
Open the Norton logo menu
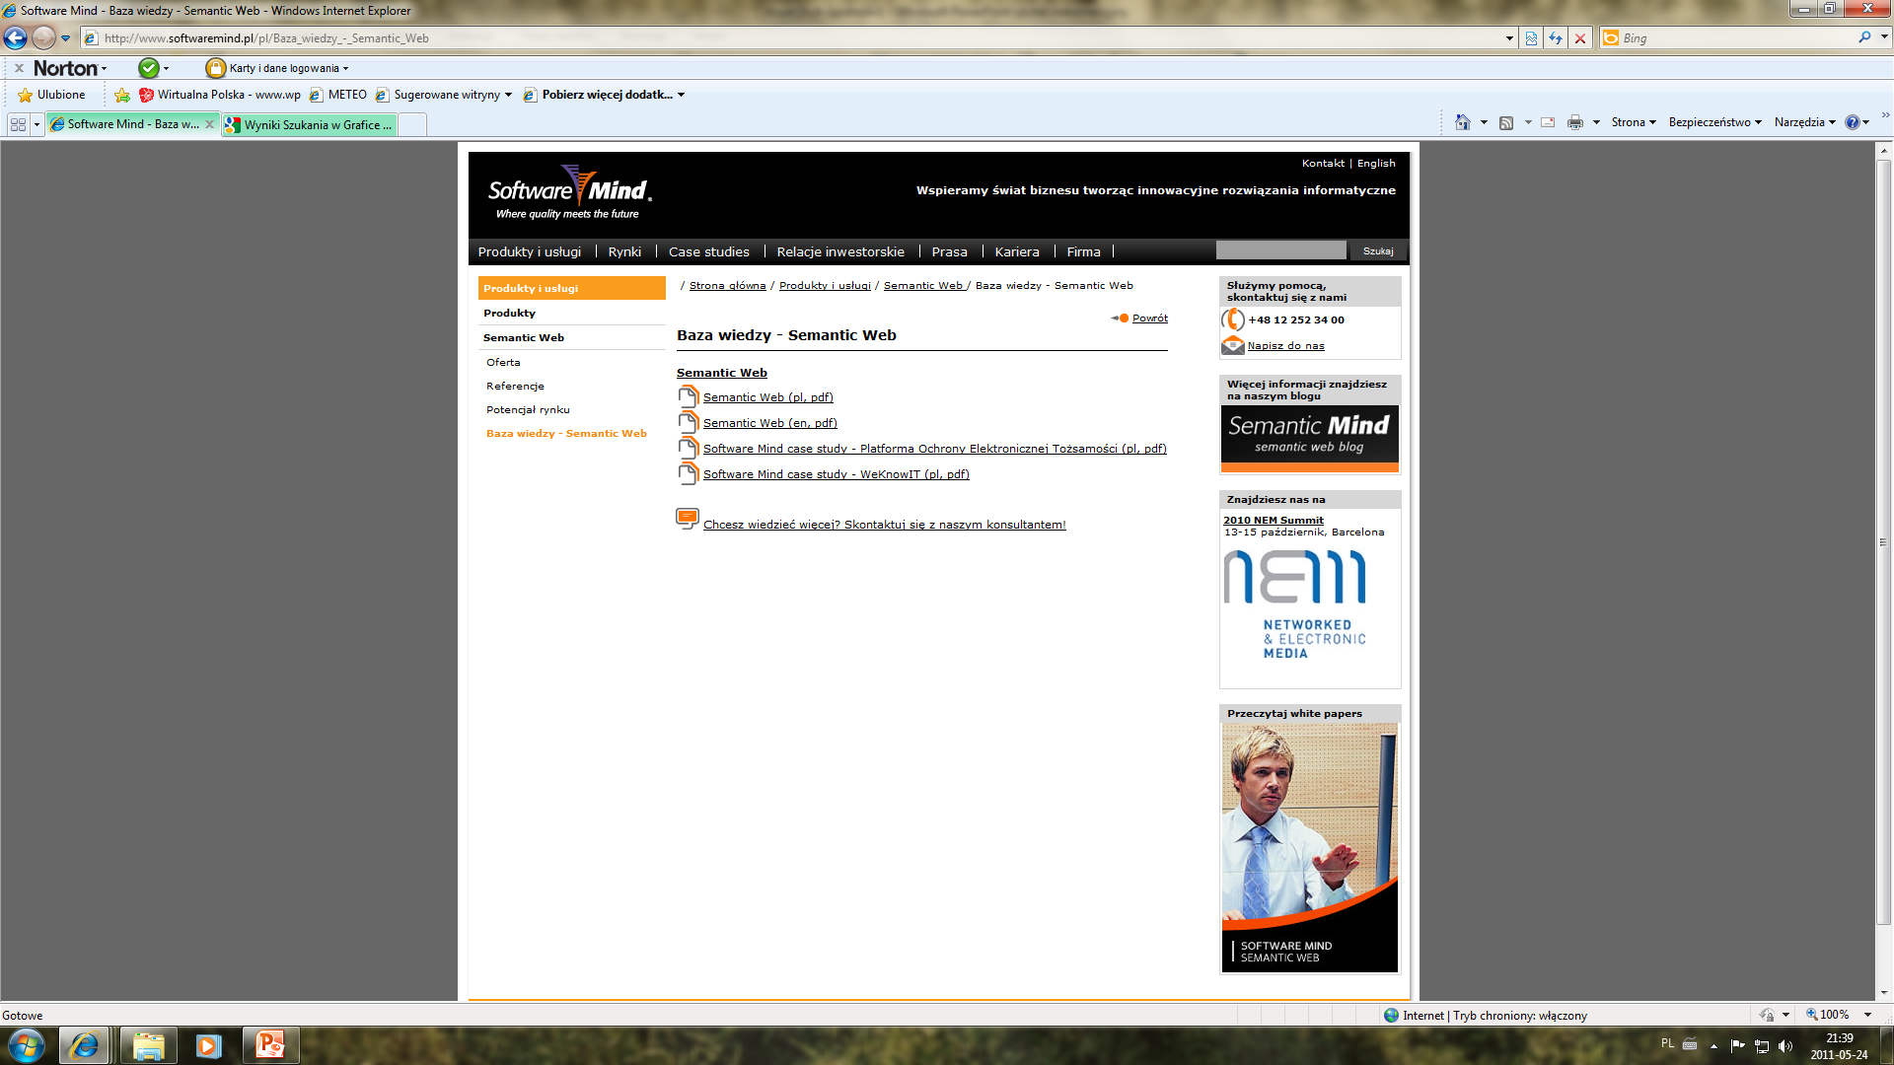click(x=69, y=68)
